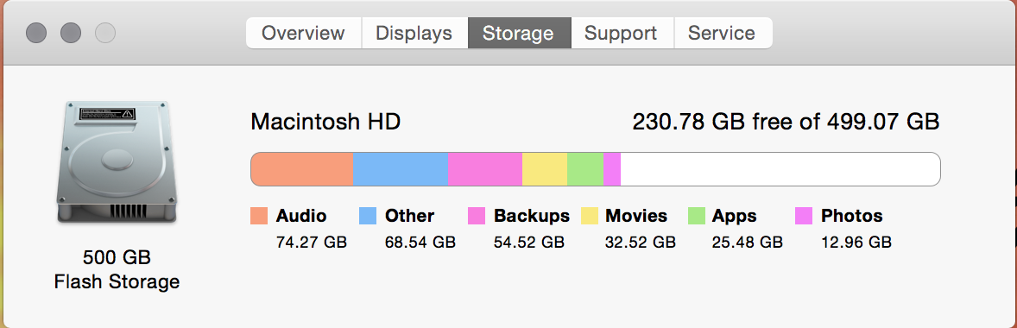Select the Storage tab
The image size is (1017, 328).
[x=519, y=33]
